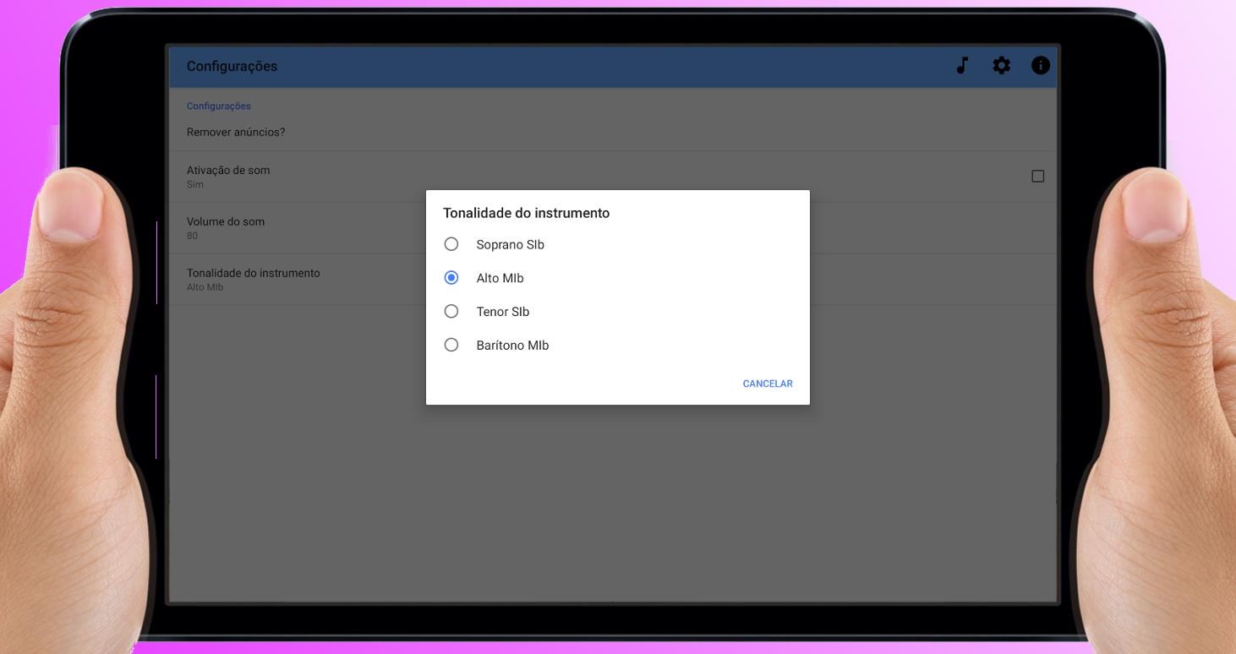Open the music note icon in header
The height and width of the screenshot is (654, 1236).
962,66
